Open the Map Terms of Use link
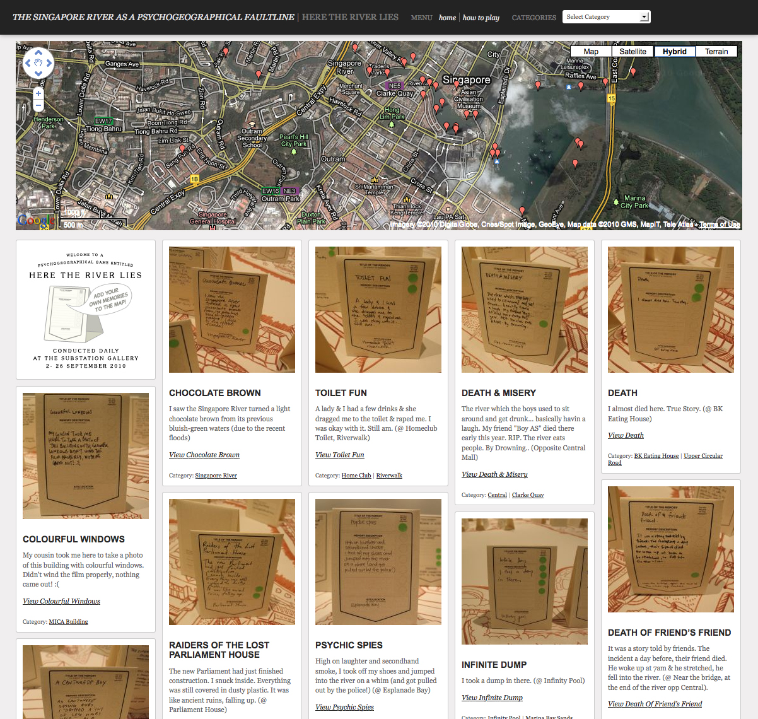The width and height of the screenshot is (758, 719). pos(719,225)
